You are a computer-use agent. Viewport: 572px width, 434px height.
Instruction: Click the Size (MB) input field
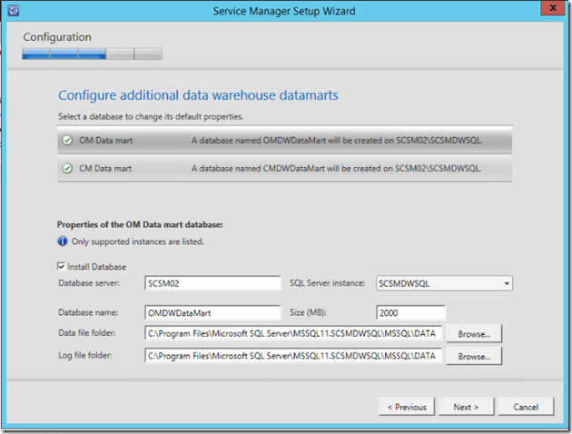[409, 312]
